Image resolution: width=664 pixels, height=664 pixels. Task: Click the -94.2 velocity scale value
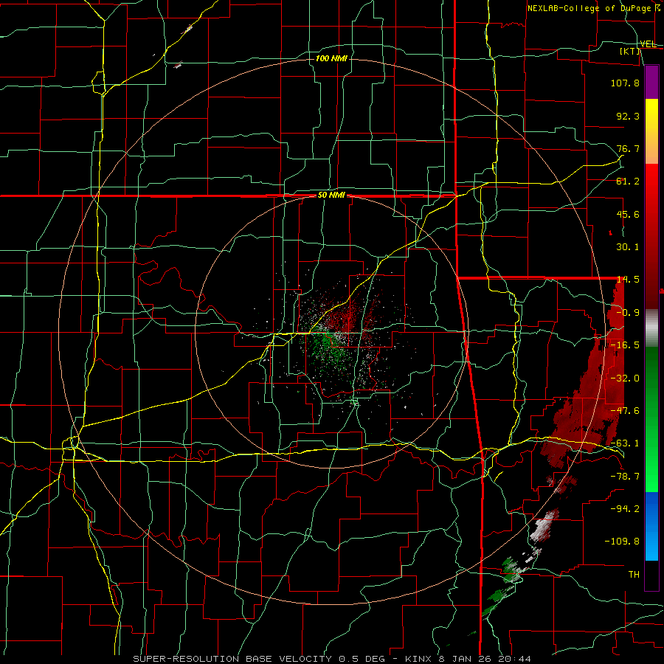[625, 508]
